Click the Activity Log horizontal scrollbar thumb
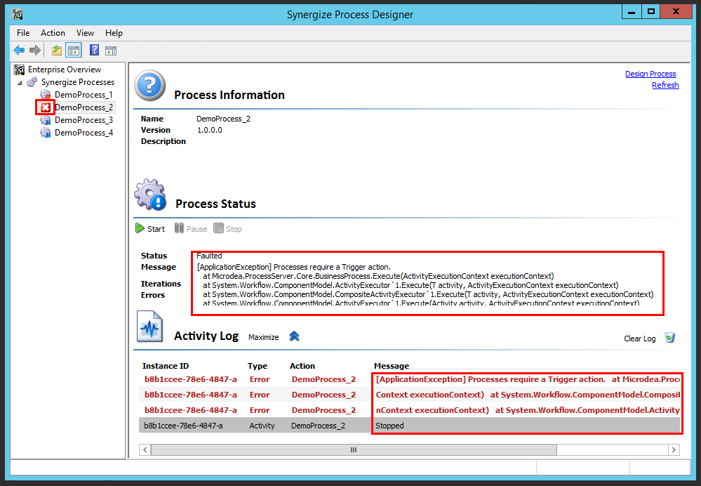Image resolution: width=701 pixels, height=486 pixels. pyautogui.click(x=354, y=449)
